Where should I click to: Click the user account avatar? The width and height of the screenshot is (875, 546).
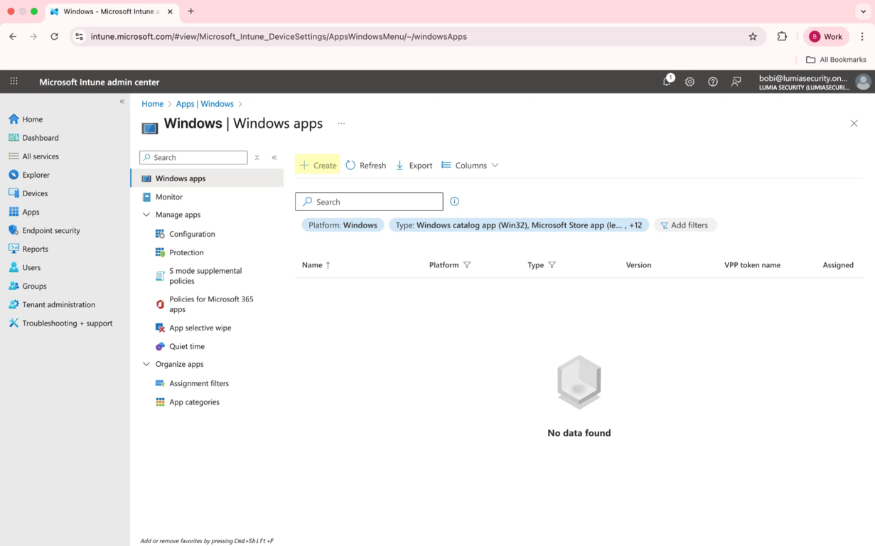coord(863,82)
